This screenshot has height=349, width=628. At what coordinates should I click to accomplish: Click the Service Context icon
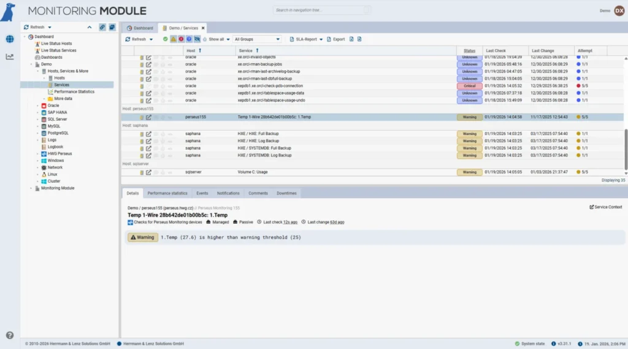(x=592, y=207)
